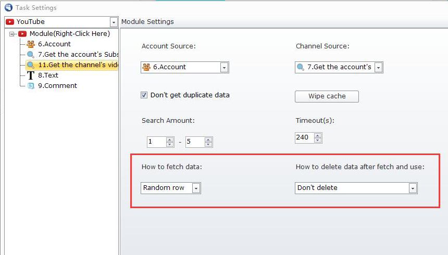Open the Don't delete dropdown
Screen dimensions: 448x255
point(413,188)
